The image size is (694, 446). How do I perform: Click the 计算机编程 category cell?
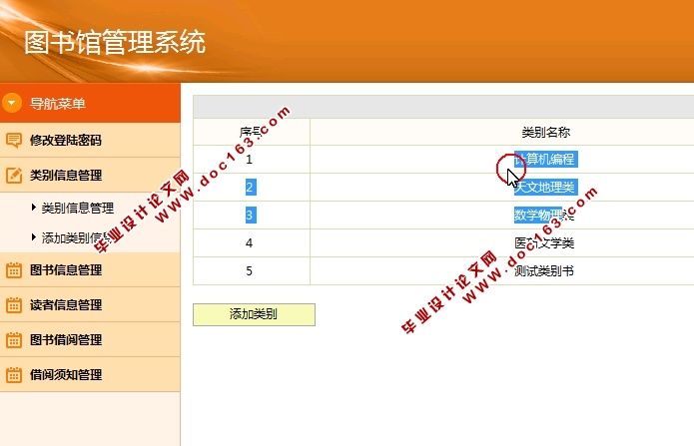click(x=546, y=160)
